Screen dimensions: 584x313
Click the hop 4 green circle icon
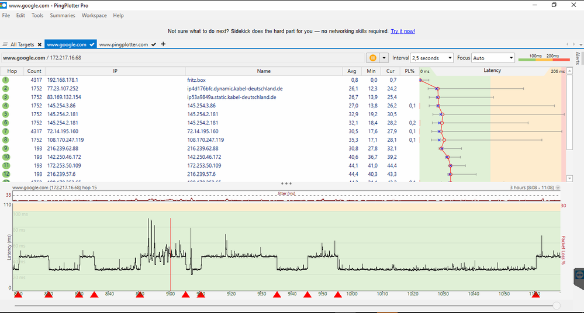click(6, 106)
